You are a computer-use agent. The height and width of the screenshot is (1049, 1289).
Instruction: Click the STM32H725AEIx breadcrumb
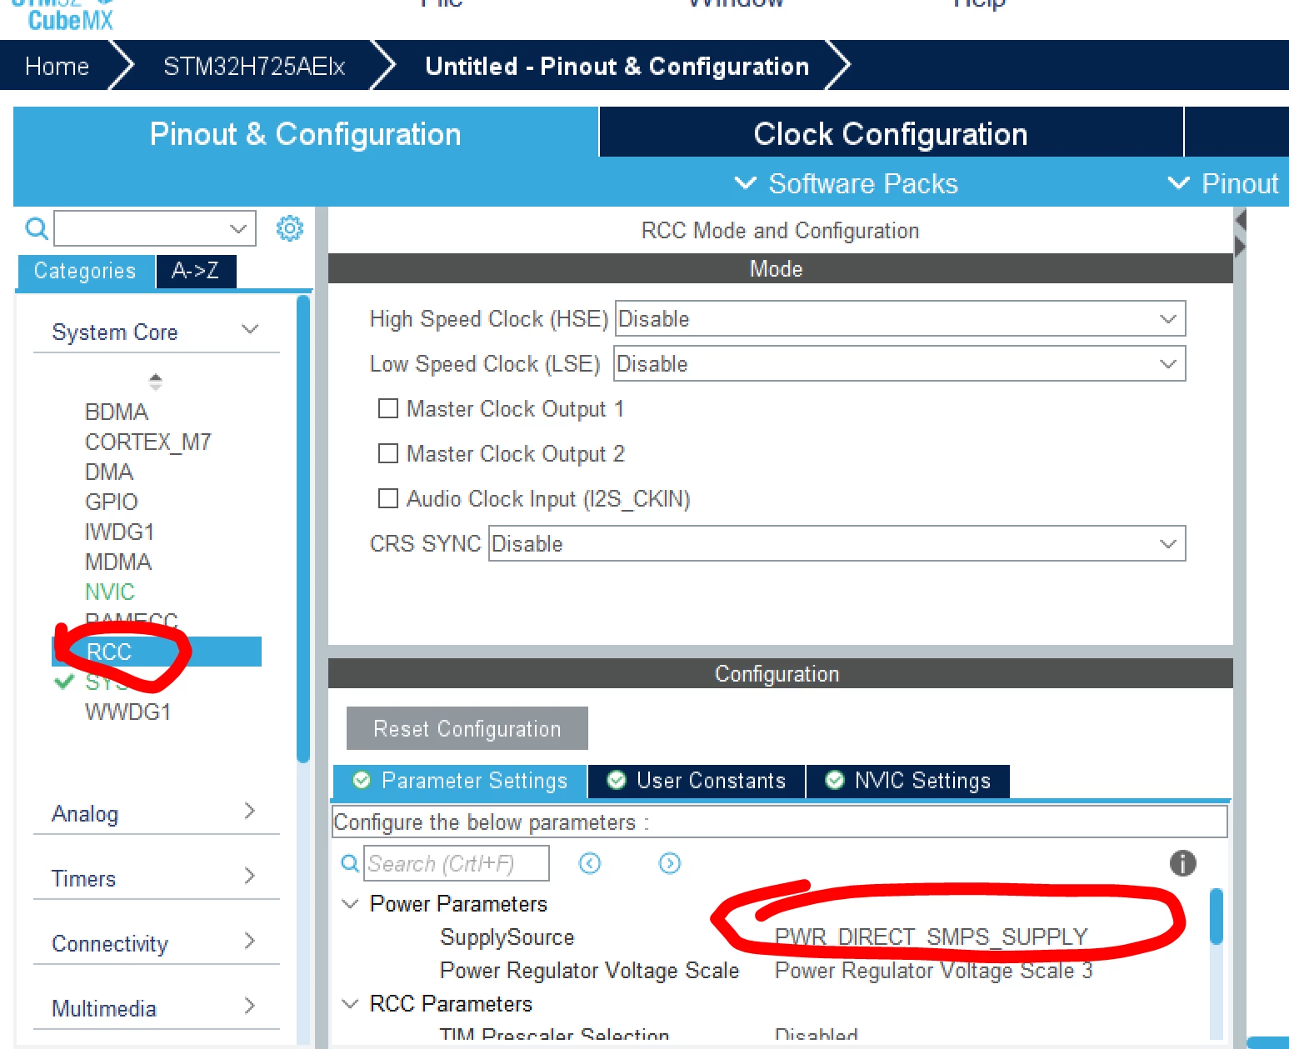254,66
